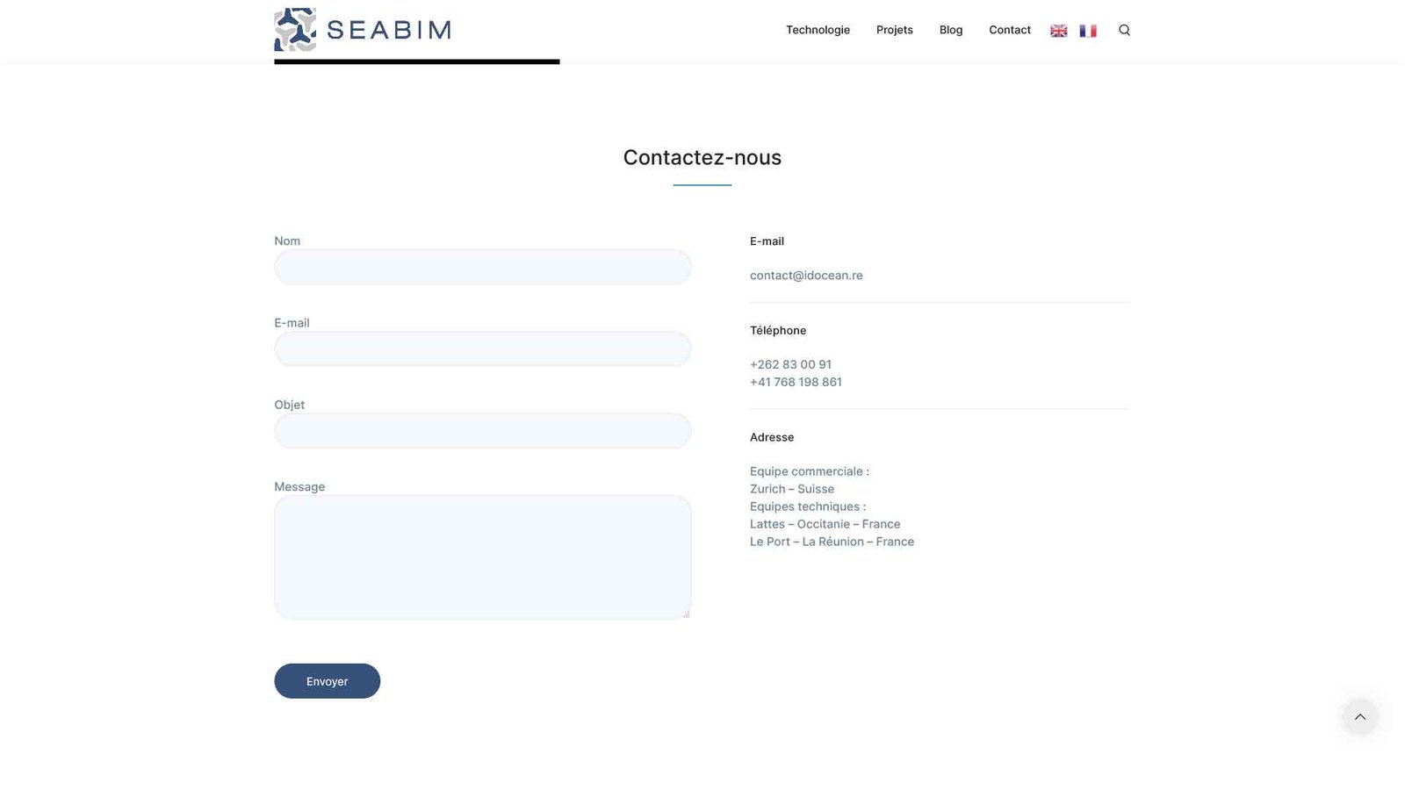
Task: Click the contact@idocean.re email address
Action: (806, 276)
